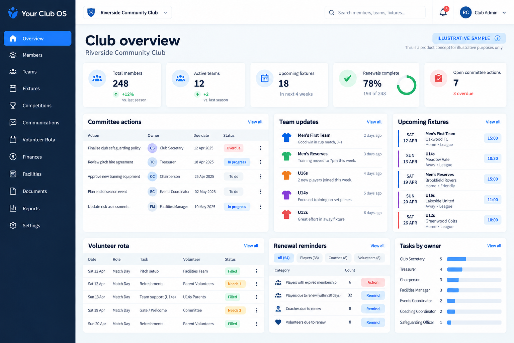
Task: Open the Club Admin account menu
Action: (x=483, y=12)
